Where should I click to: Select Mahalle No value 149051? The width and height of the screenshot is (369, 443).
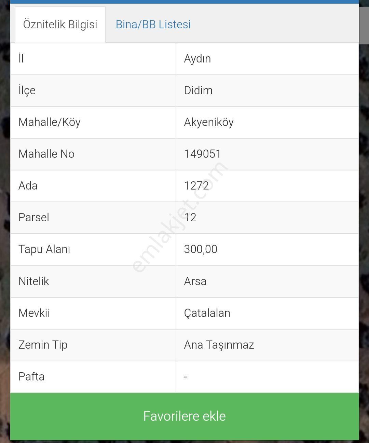point(202,154)
